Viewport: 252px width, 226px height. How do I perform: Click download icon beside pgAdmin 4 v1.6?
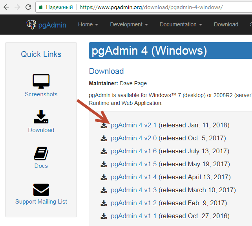[x=104, y=151]
